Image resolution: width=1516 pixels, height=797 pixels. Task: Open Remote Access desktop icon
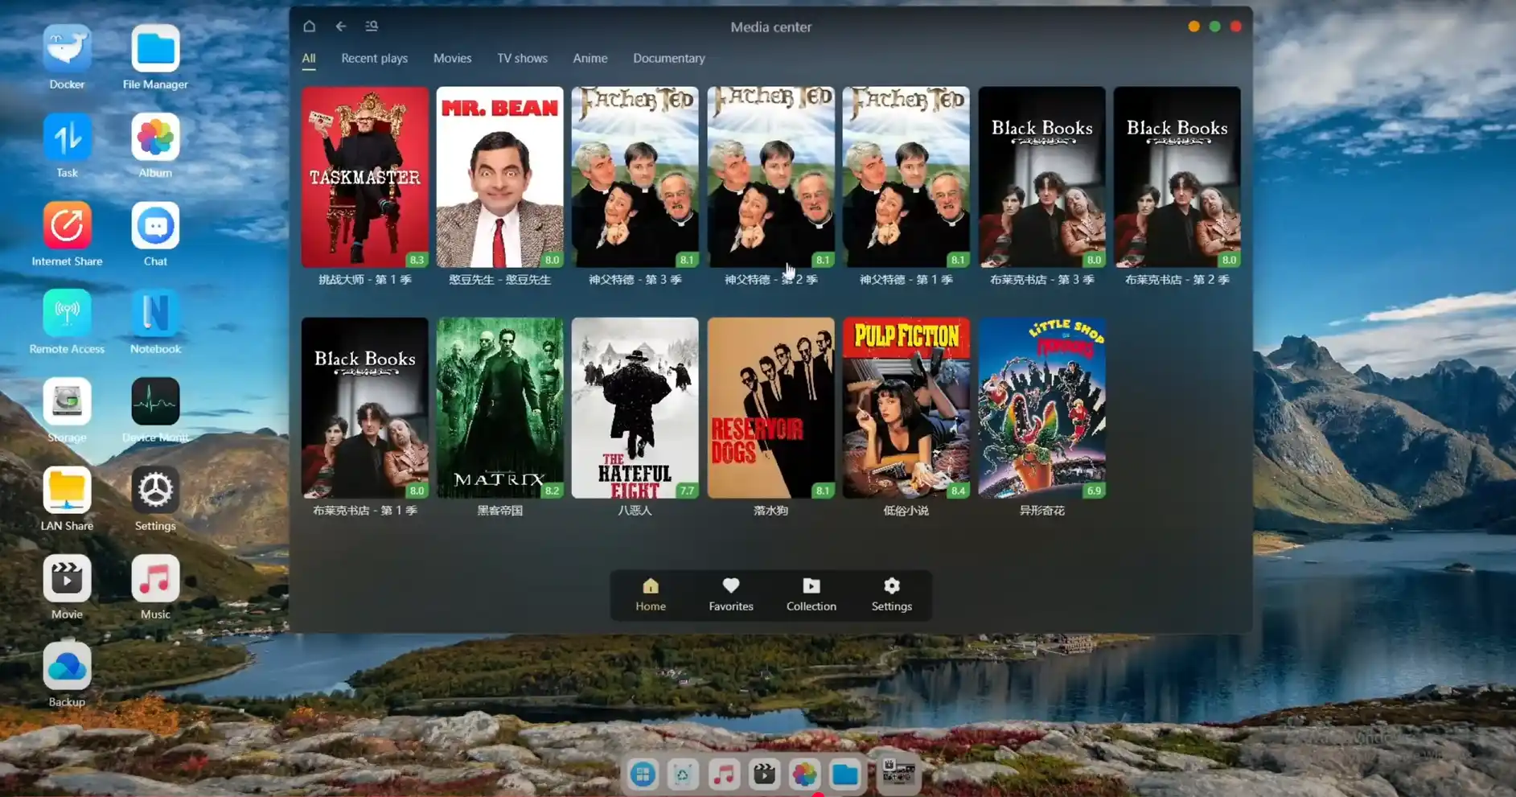click(x=67, y=313)
